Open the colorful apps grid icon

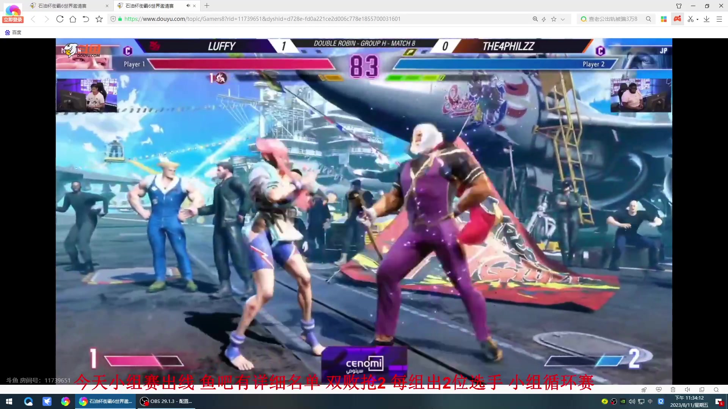click(x=664, y=19)
